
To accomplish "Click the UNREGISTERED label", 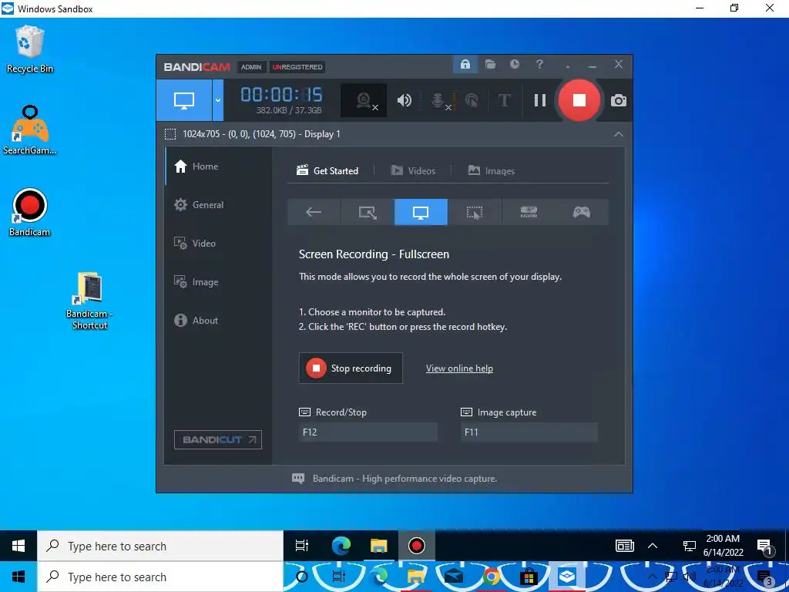I will pos(297,67).
